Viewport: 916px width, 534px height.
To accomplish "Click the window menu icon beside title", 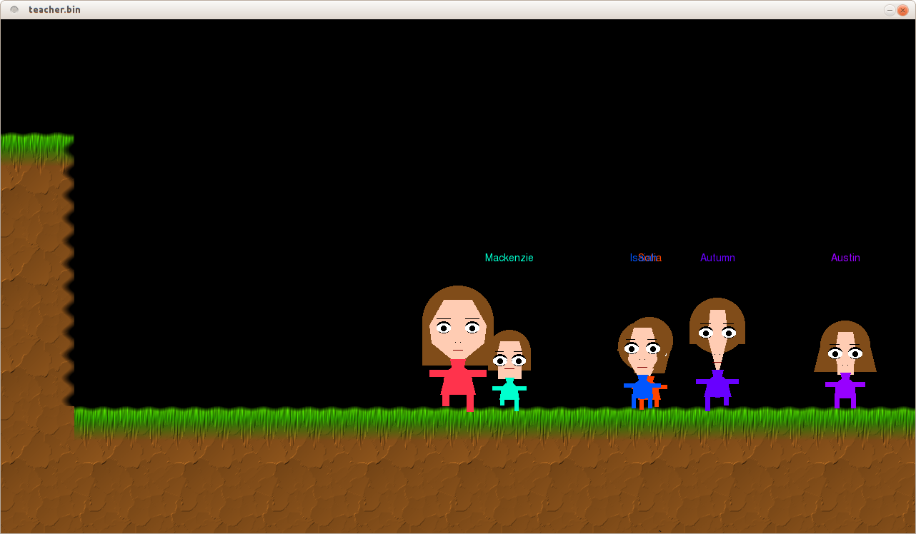I will coord(14,9).
